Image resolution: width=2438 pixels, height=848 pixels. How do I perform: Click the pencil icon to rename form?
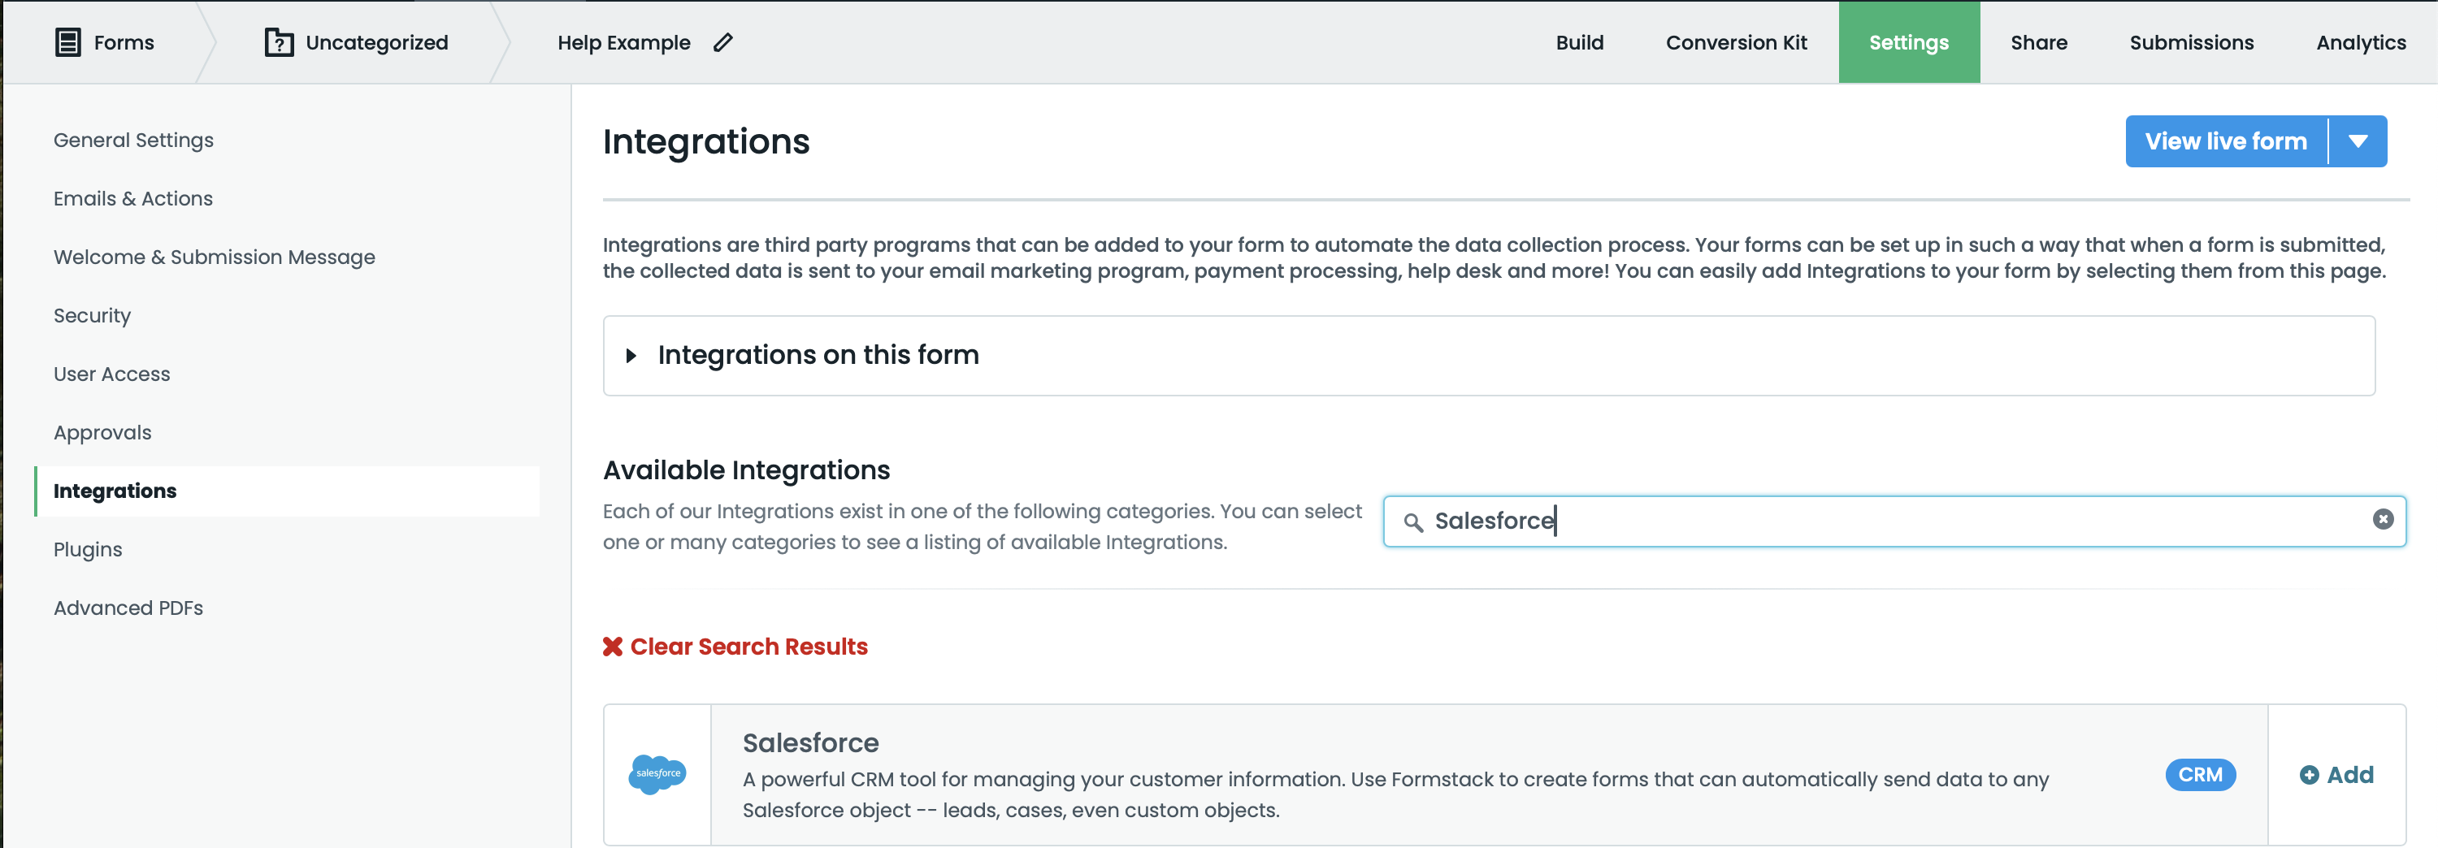[723, 42]
